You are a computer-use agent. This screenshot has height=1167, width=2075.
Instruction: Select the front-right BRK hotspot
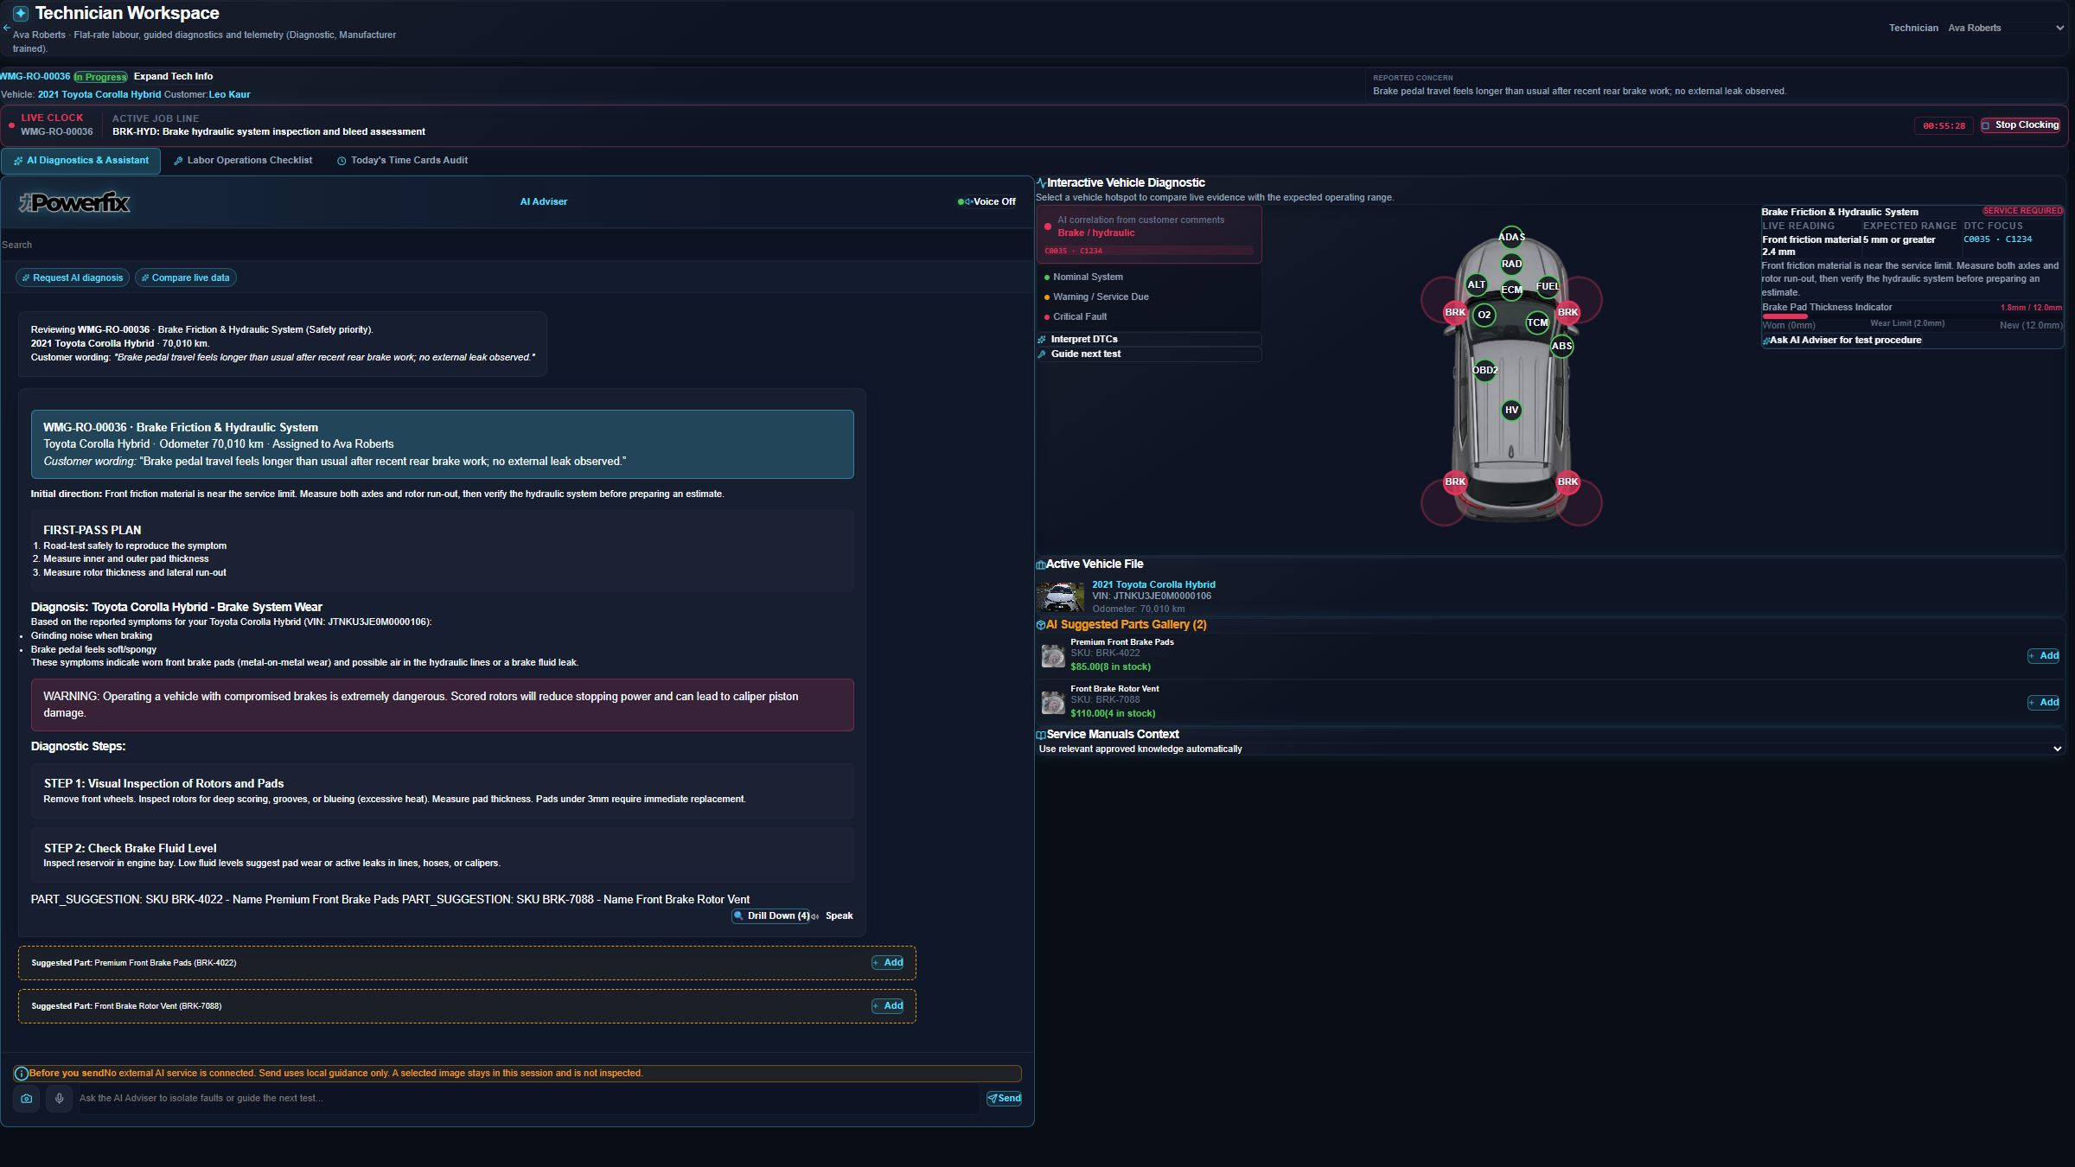tap(1567, 312)
